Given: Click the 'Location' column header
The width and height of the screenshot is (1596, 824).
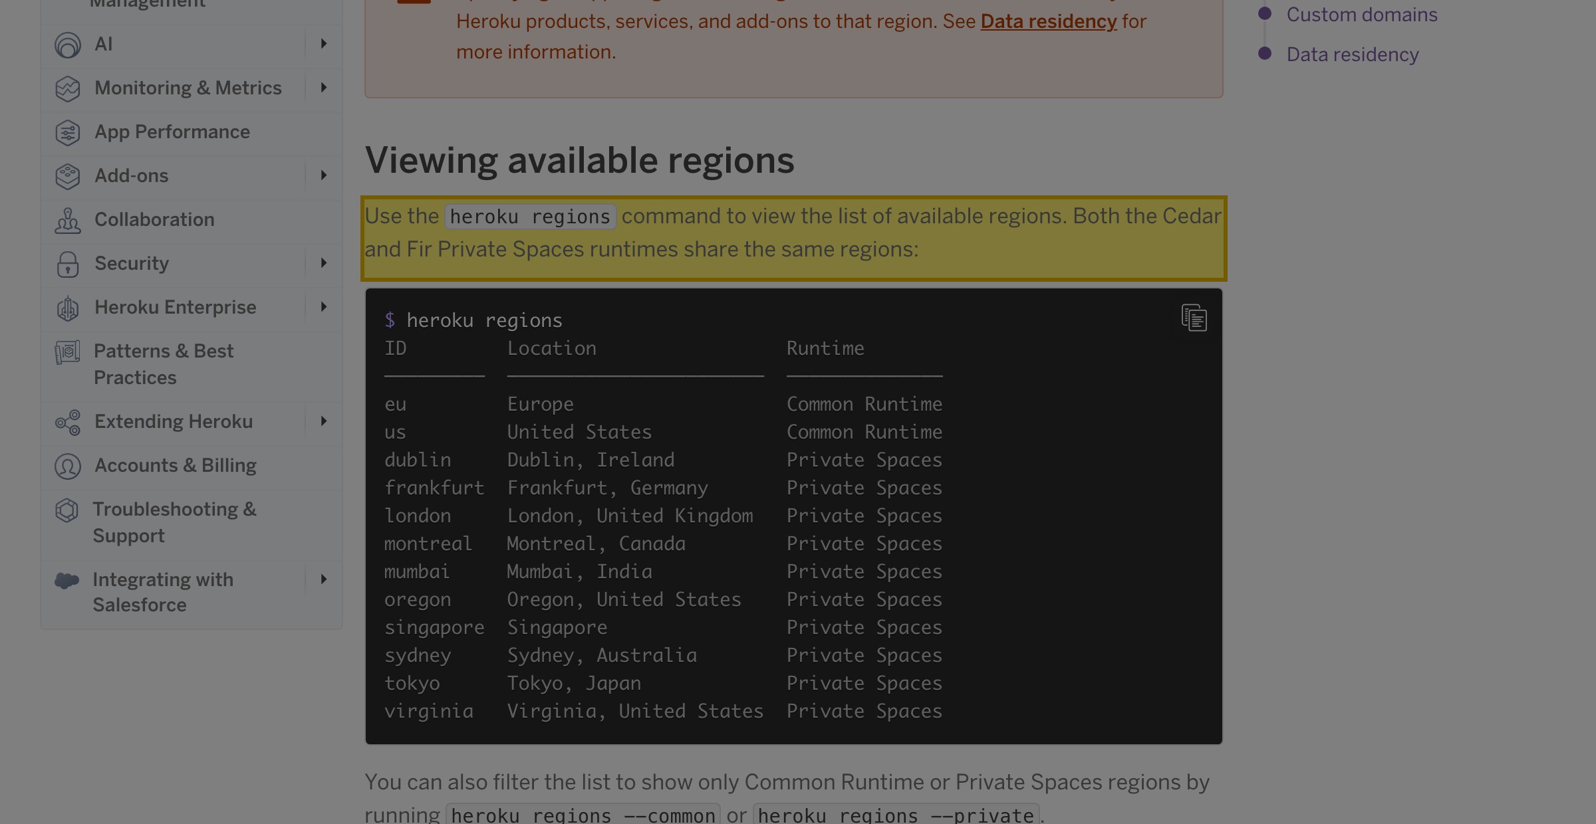Looking at the screenshot, I should pos(551,348).
